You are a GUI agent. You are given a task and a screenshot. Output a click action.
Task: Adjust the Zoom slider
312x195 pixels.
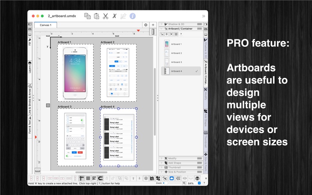tap(172, 183)
